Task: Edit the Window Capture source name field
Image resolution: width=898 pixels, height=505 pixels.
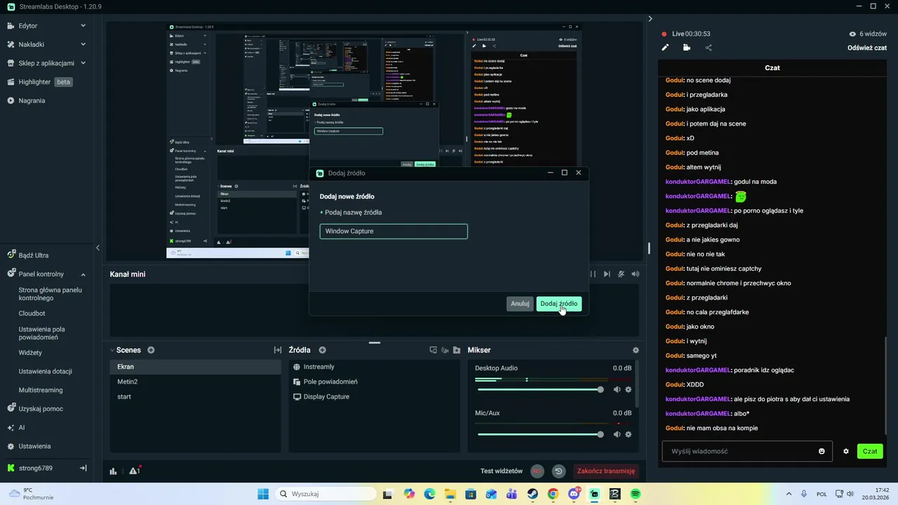Action: 394,231
